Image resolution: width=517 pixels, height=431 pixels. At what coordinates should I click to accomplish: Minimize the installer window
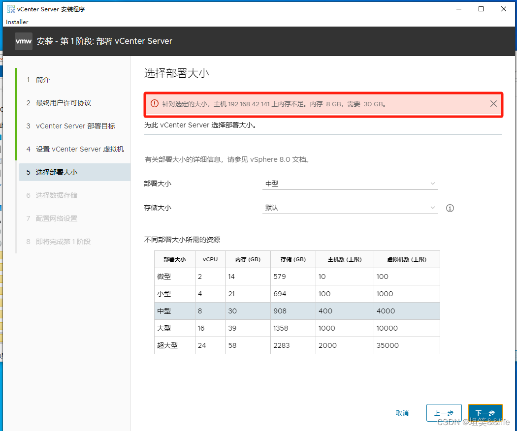[x=458, y=9]
